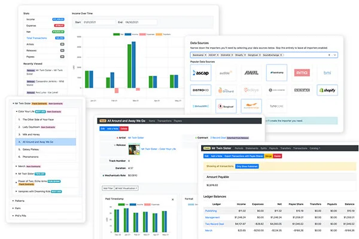Remove the Shopify tag from data sources
Screen dimensions: 359x239
click(245, 55)
